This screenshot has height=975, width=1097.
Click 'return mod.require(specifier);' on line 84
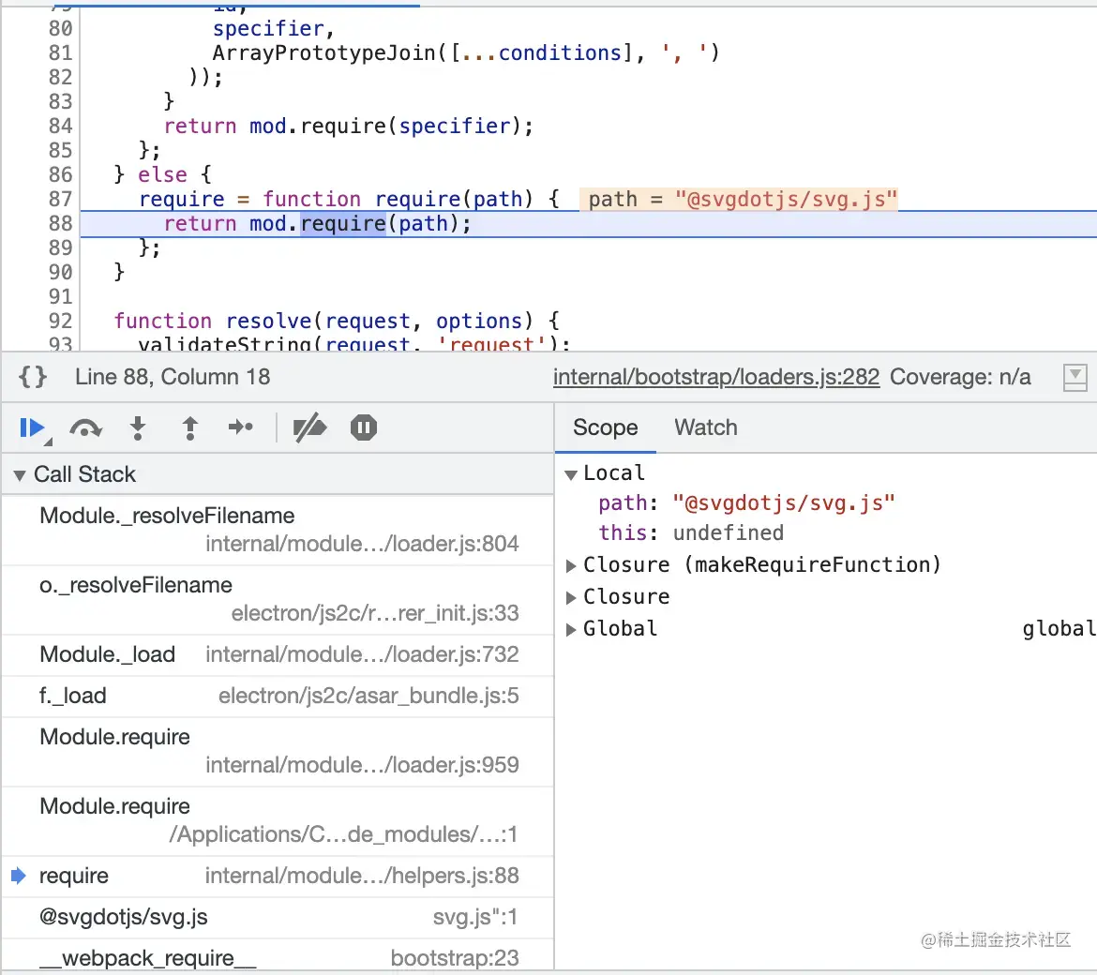[x=348, y=126]
